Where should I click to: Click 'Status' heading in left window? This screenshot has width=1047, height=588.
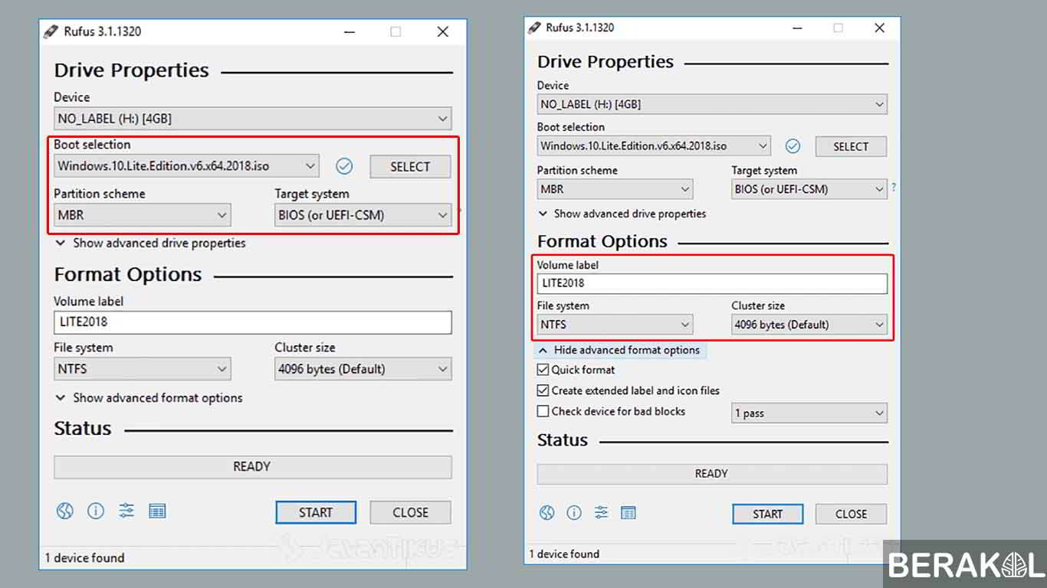point(83,429)
